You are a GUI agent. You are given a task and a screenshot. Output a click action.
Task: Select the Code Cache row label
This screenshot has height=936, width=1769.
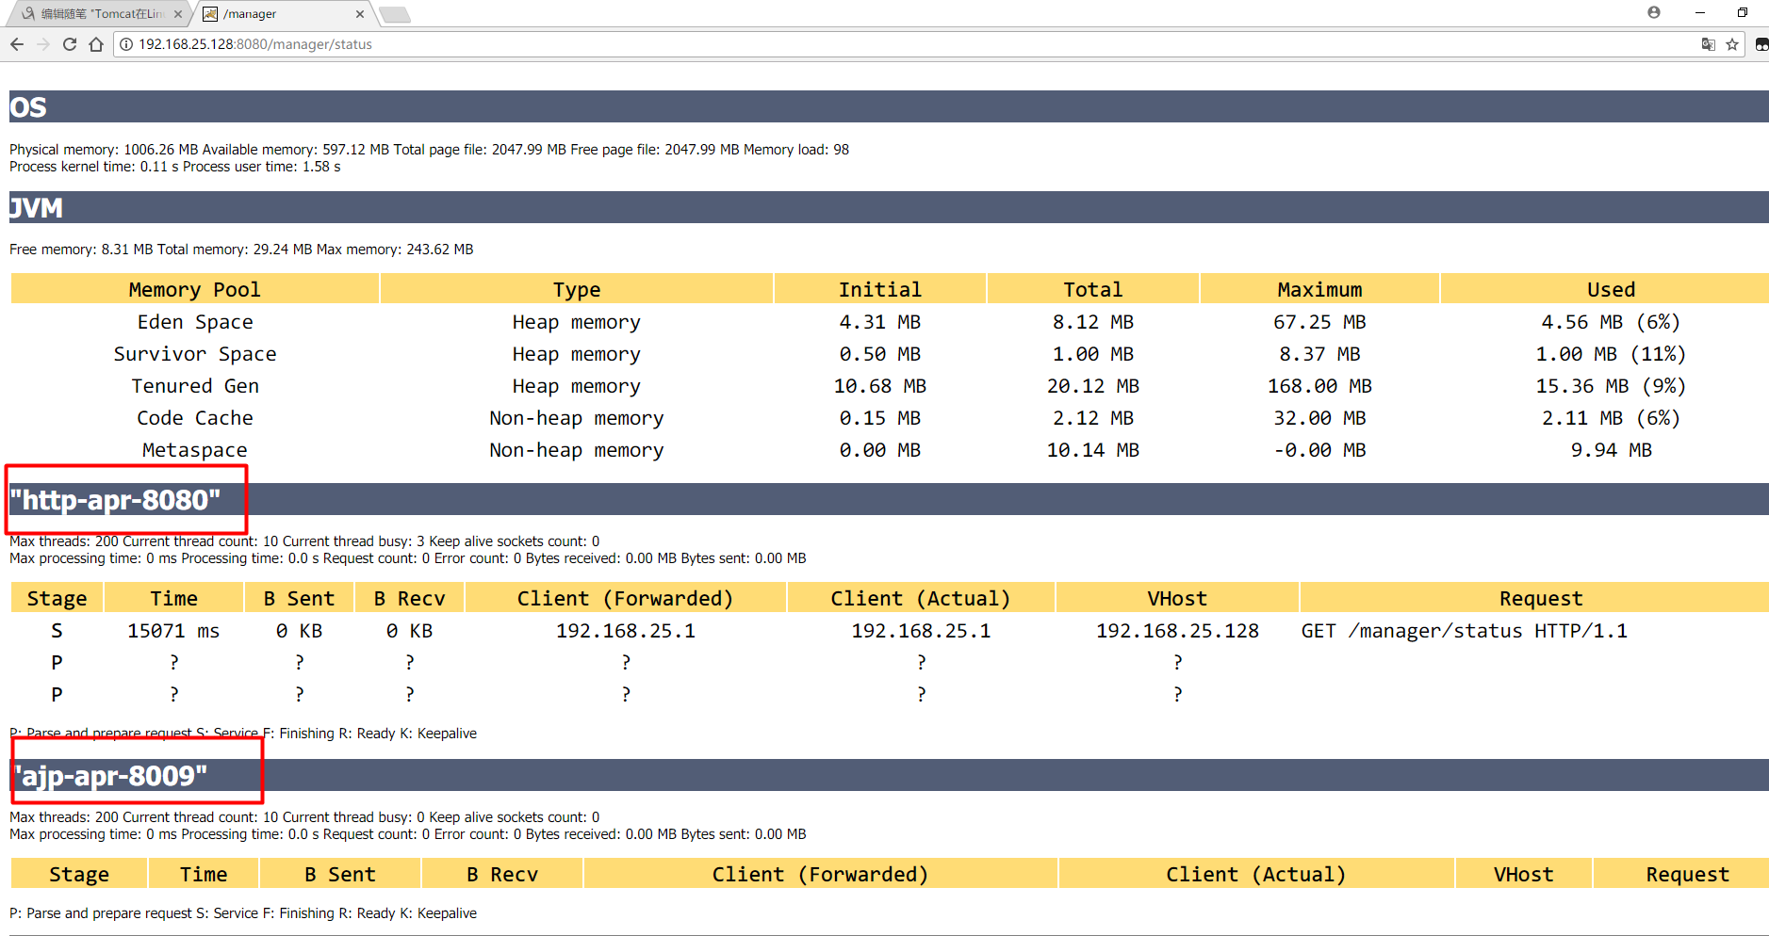pos(195,418)
